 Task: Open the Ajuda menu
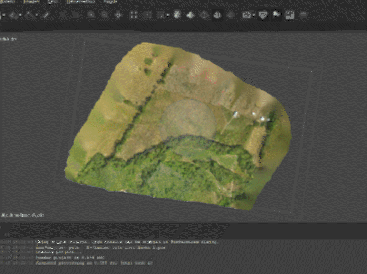[110, 2]
